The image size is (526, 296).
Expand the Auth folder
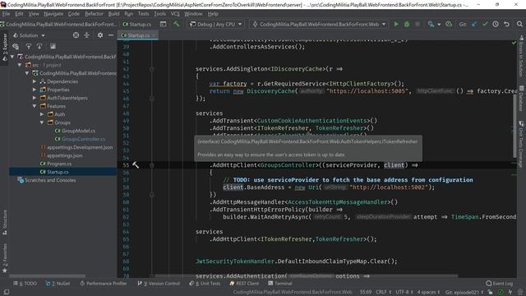[x=42, y=114]
